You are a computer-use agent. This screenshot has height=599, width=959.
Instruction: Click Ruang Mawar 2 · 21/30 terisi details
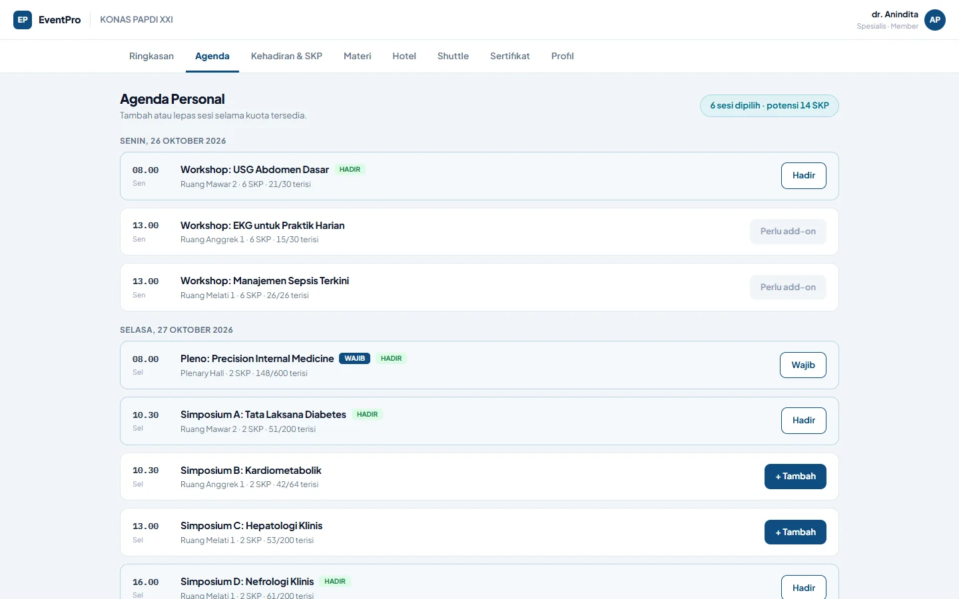click(246, 184)
